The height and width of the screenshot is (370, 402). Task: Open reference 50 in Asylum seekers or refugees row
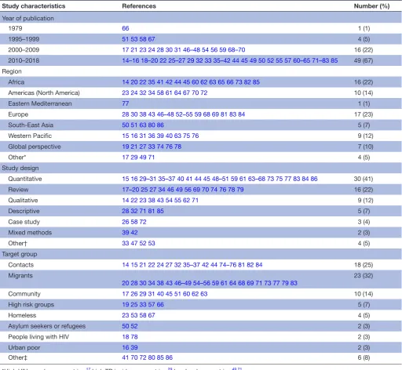tap(126, 326)
